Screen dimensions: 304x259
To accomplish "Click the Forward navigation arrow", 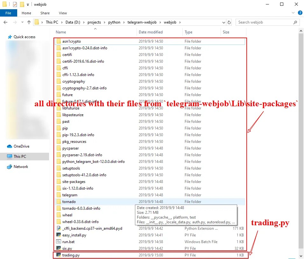I will coord(15,22).
